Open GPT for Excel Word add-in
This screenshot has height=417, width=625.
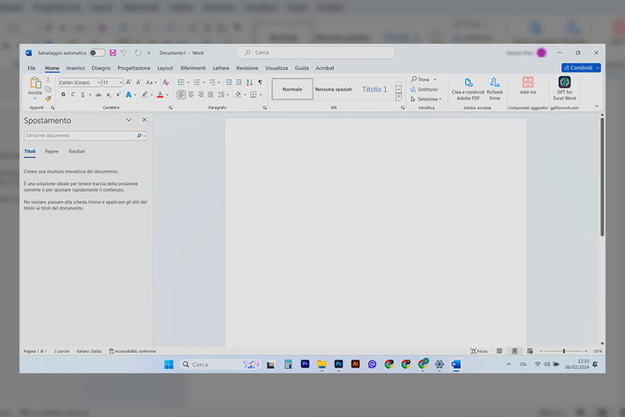(564, 82)
